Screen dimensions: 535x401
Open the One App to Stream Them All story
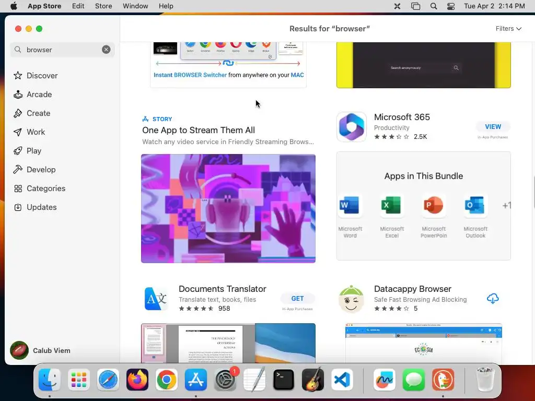pos(199,130)
